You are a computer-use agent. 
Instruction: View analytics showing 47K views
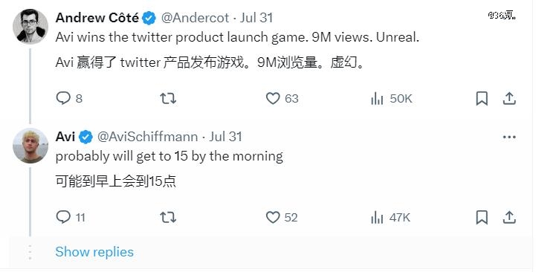click(390, 217)
